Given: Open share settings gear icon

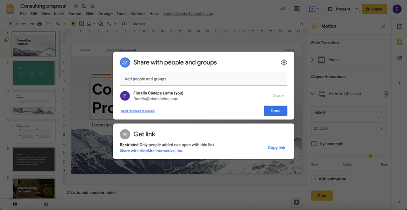Looking at the screenshot, I should point(283,62).
